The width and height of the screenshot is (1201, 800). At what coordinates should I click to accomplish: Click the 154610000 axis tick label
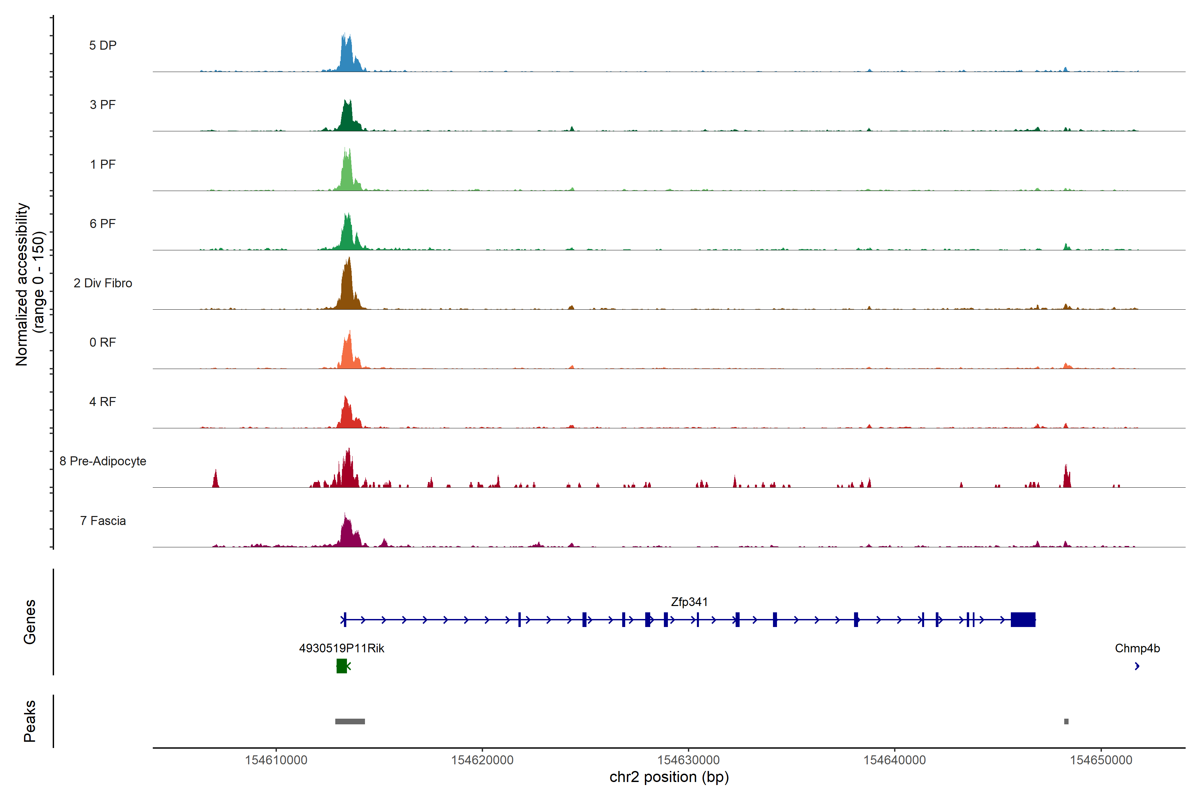pos(276,760)
